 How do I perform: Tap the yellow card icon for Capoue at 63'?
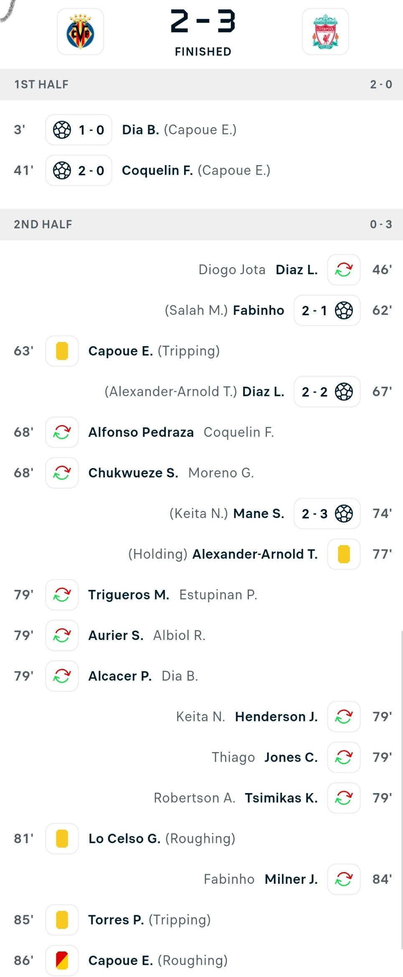click(62, 351)
